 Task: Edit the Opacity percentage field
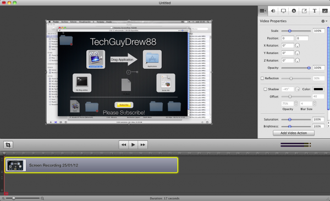point(318,68)
